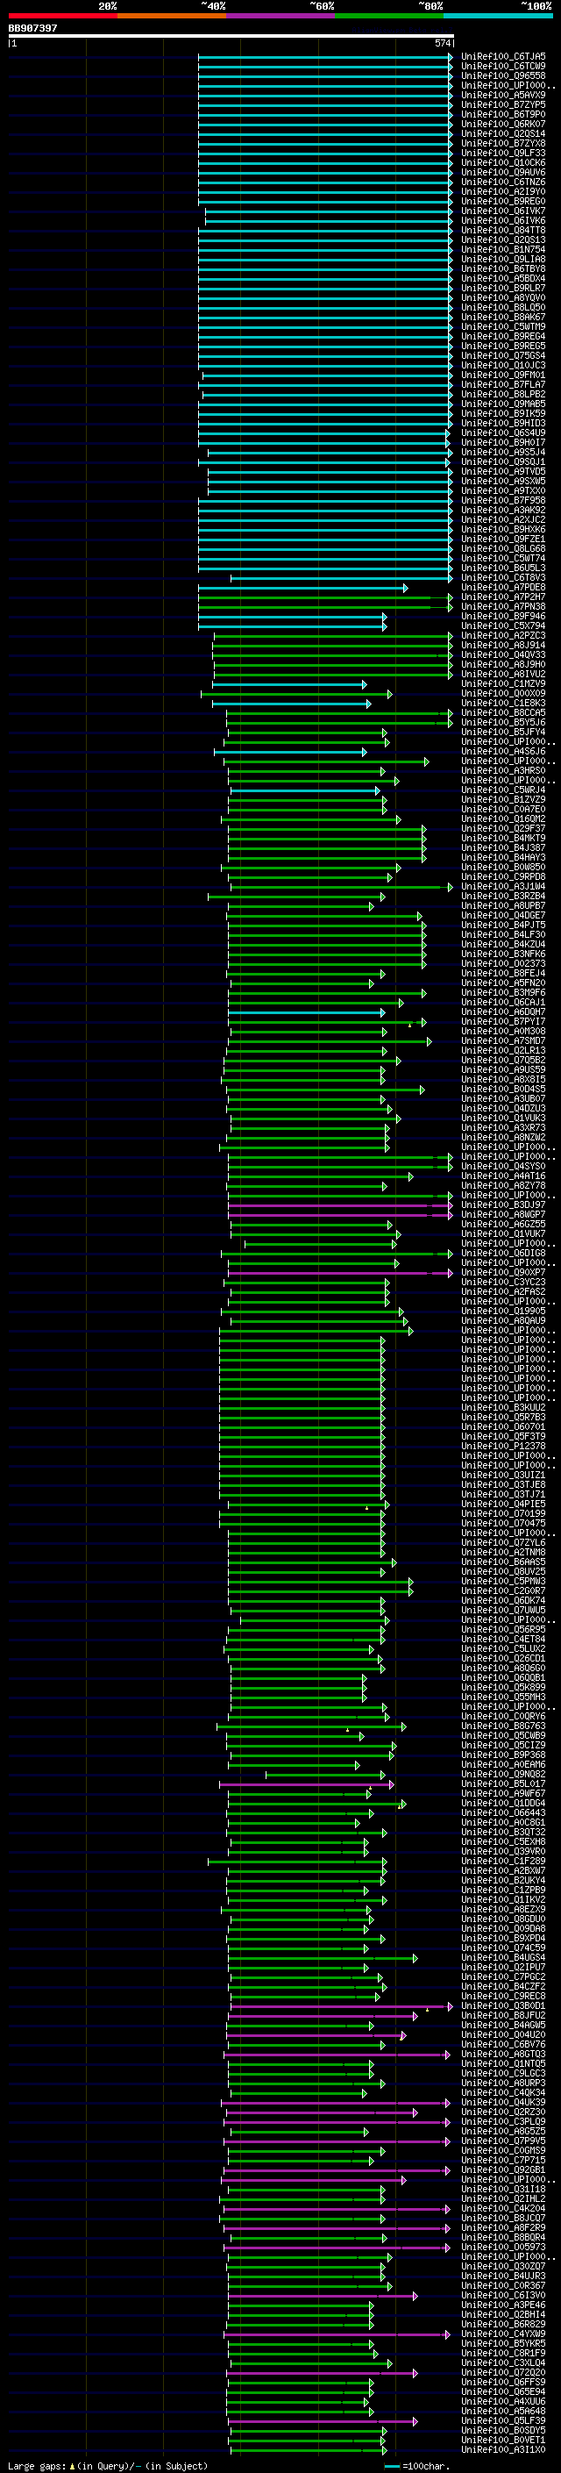Click the green ~80% identity color bar

[x=388, y=17]
